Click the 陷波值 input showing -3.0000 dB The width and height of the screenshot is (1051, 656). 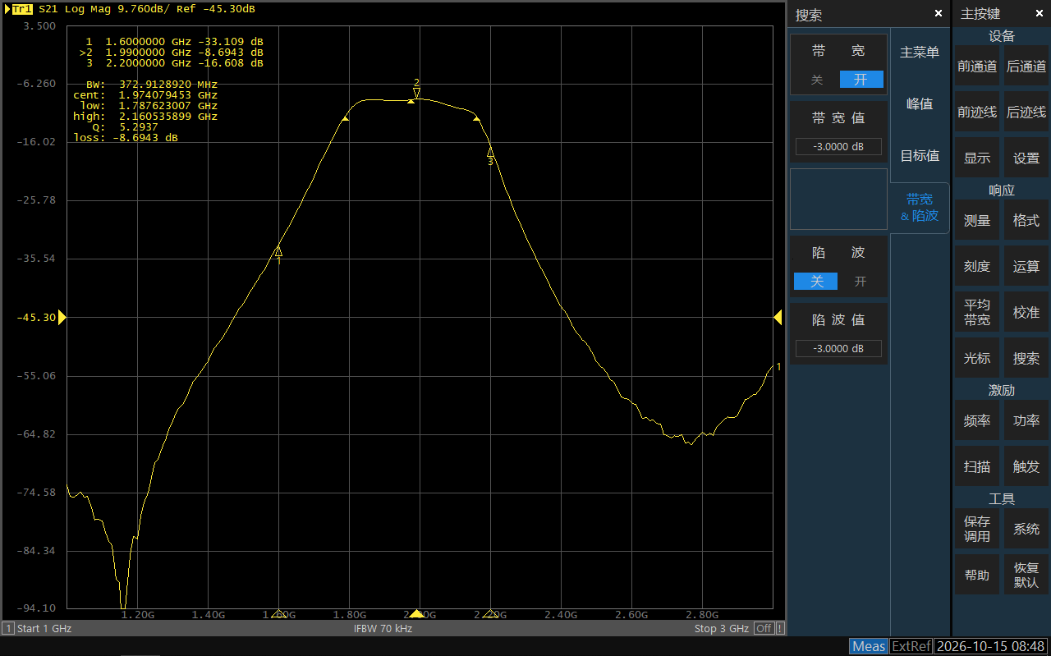click(x=838, y=349)
